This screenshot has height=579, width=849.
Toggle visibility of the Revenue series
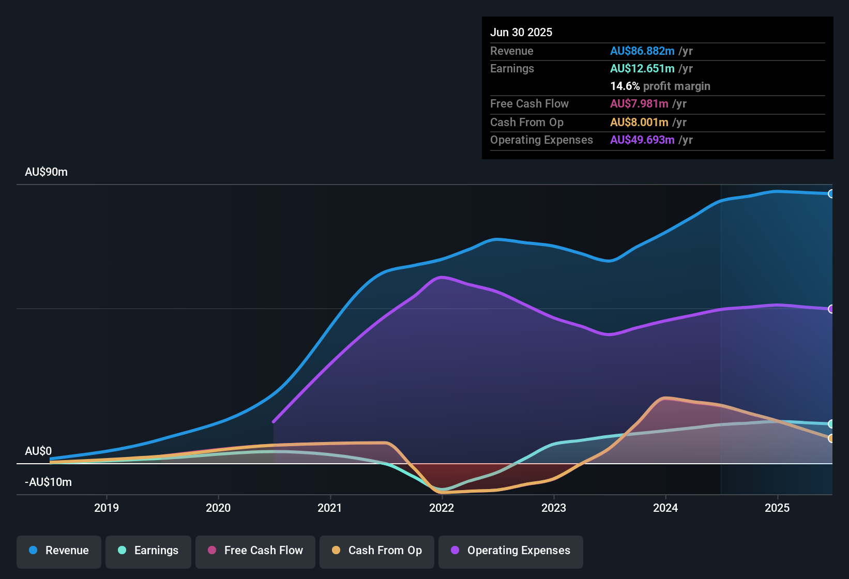58,551
